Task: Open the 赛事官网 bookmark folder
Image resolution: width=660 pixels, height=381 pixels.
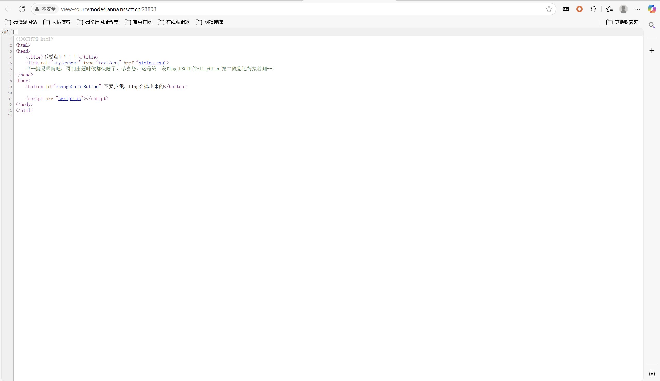Action: (x=138, y=22)
